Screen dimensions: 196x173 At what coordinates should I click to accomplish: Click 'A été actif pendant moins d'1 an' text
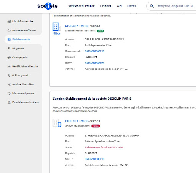(102, 141)
